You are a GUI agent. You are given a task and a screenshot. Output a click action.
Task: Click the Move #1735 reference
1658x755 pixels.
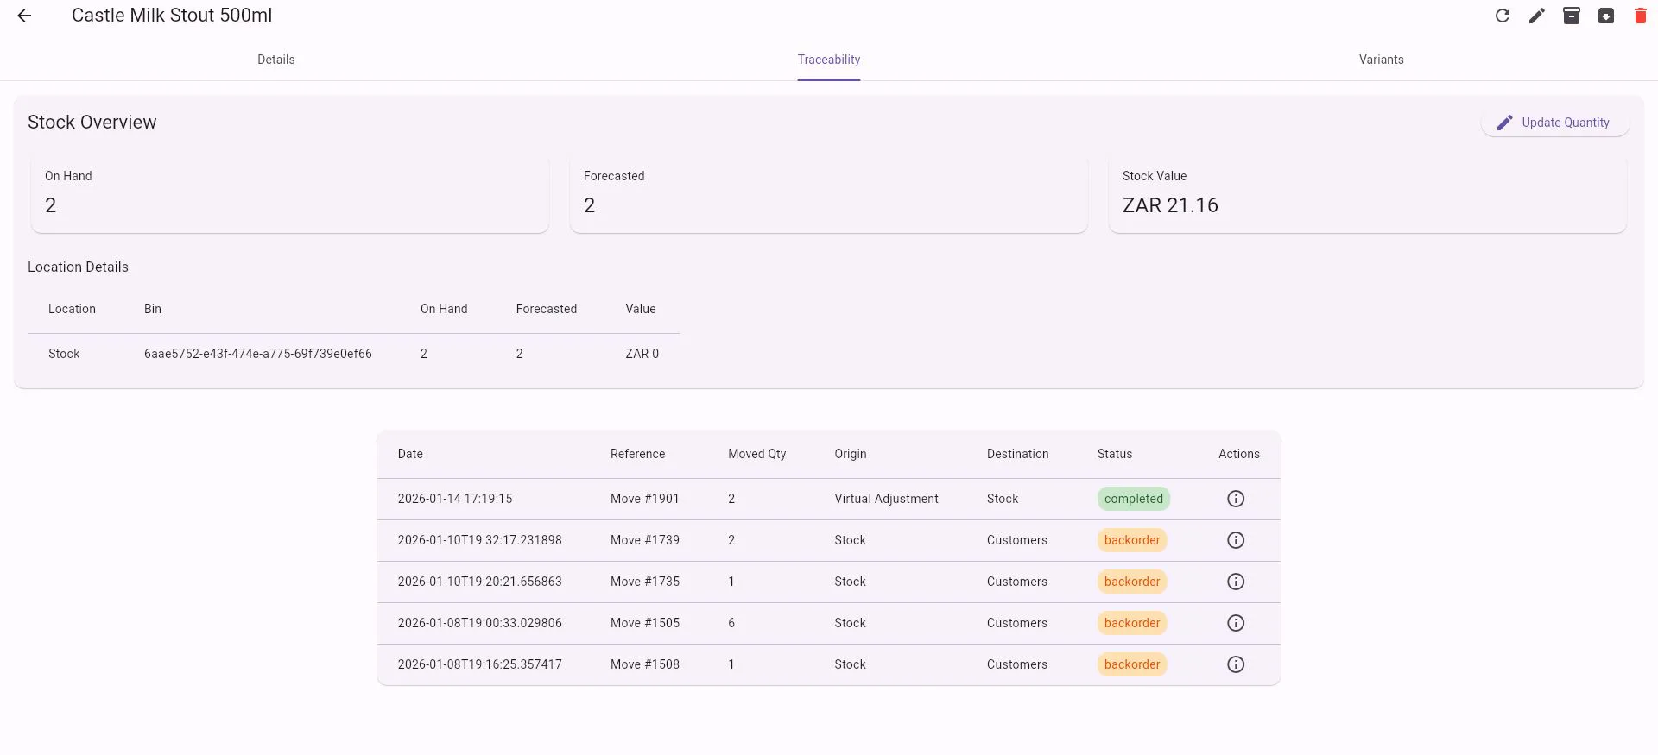[x=645, y=582]
